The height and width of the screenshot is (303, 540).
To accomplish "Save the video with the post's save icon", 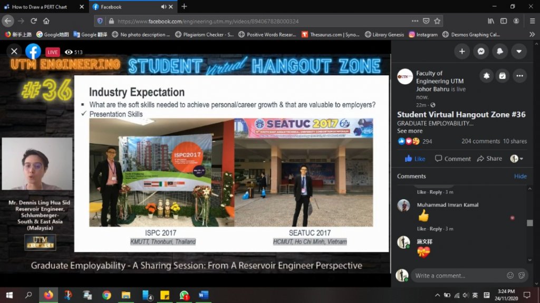I will [503, 76].
